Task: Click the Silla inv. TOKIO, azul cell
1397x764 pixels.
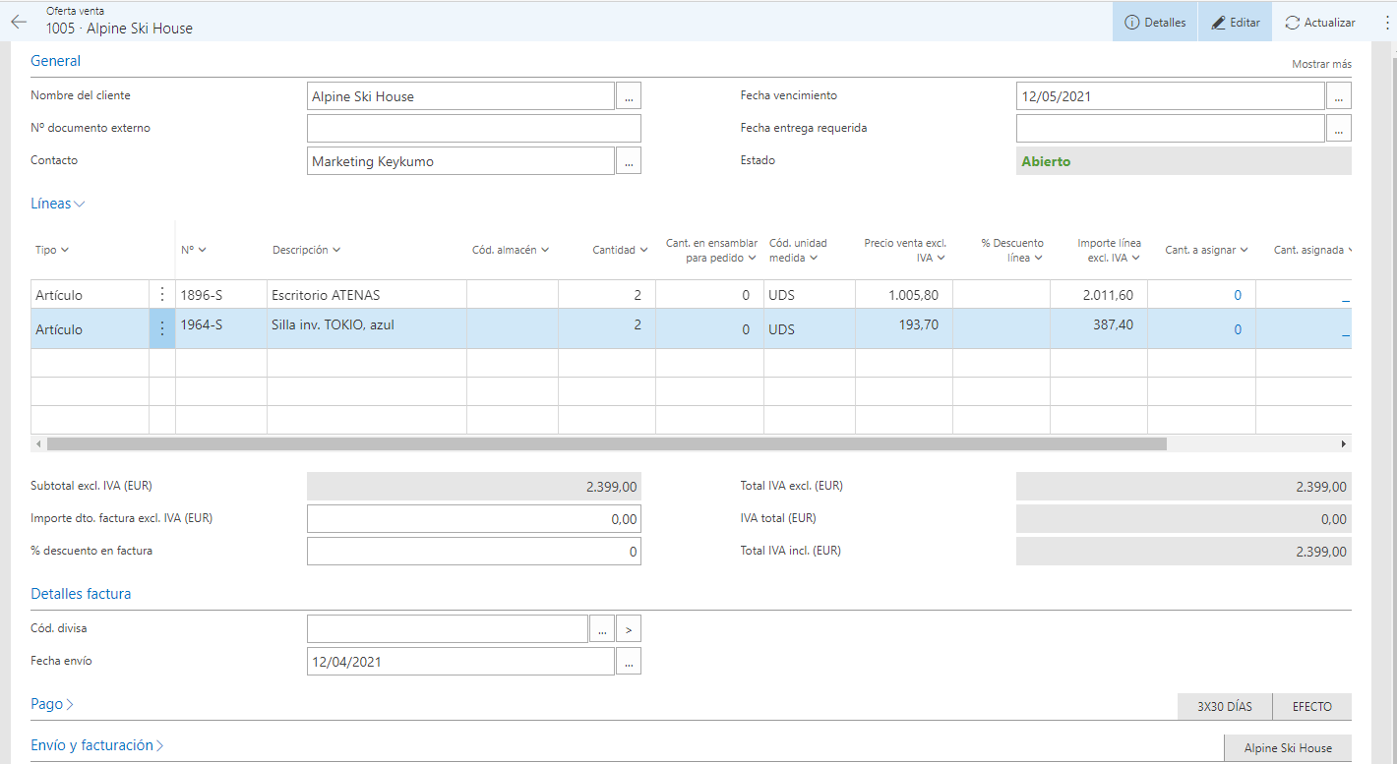Action: pyautogui.click(x=367, y=328)
